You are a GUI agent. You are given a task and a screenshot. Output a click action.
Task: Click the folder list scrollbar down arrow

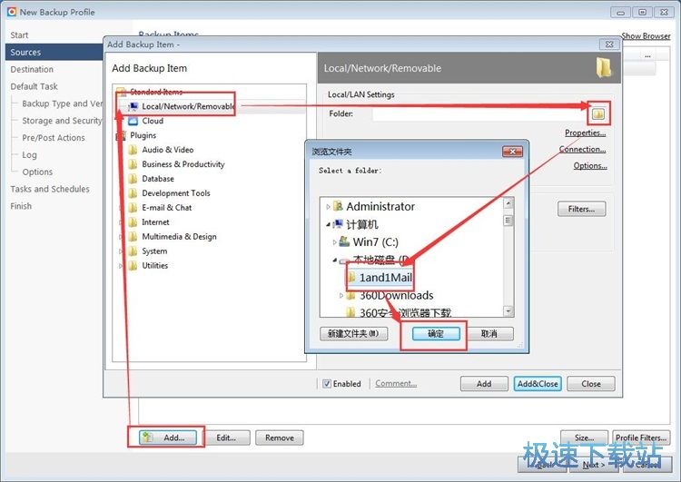(x=508, y=311)
